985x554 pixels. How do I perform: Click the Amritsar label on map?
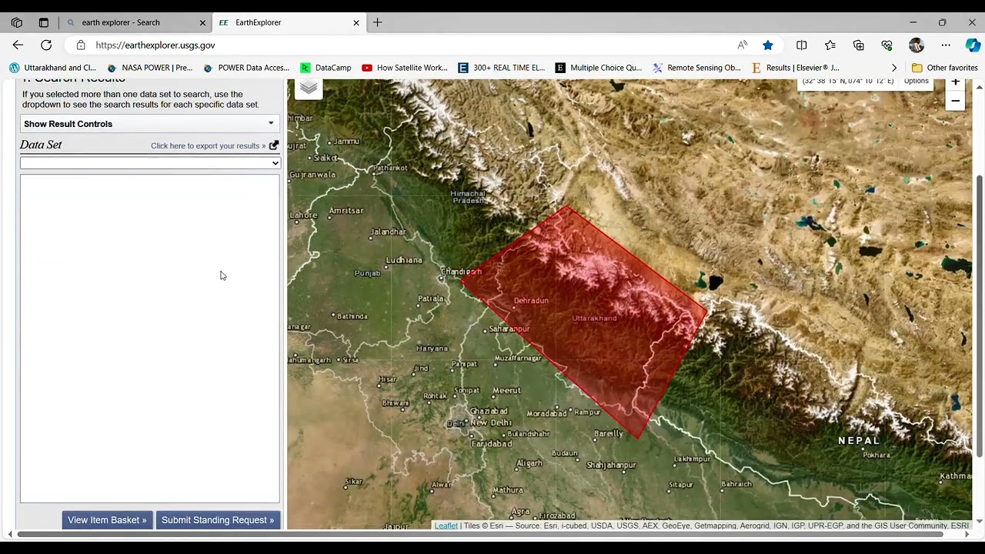point(346,211)
